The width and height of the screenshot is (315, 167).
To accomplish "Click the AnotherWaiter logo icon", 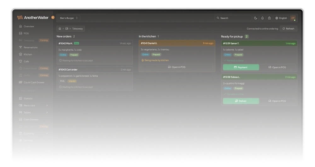I will 20,18.
